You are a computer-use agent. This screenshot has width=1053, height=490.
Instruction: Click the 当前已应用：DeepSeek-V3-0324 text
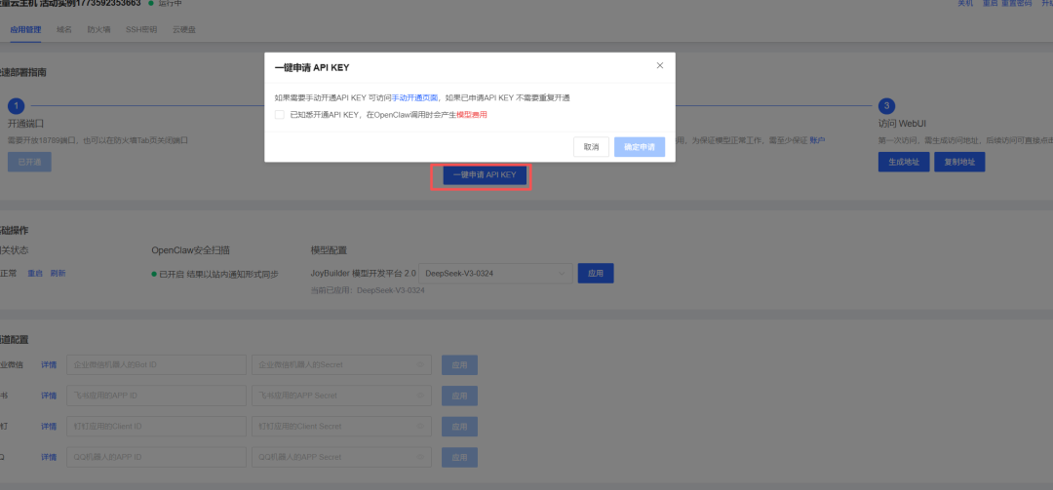(x=368, y=290)
